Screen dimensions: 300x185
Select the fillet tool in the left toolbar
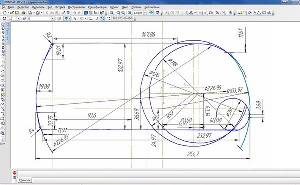(x=3, y=114)
